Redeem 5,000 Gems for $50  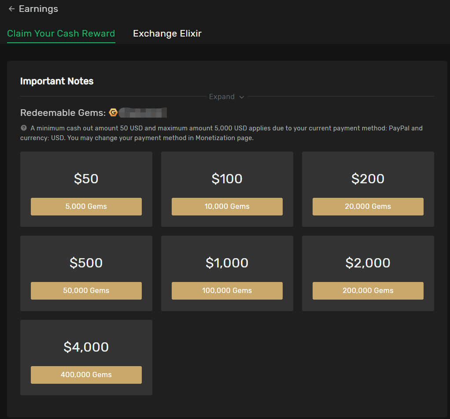click(86, 207)
